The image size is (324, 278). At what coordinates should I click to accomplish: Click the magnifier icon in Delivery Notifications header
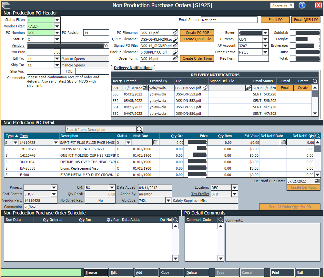[315, 81]
